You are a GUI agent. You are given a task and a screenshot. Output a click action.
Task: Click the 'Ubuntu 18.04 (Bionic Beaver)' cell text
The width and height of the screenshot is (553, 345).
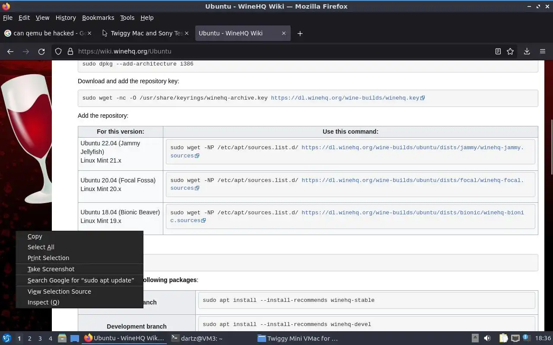120,212
